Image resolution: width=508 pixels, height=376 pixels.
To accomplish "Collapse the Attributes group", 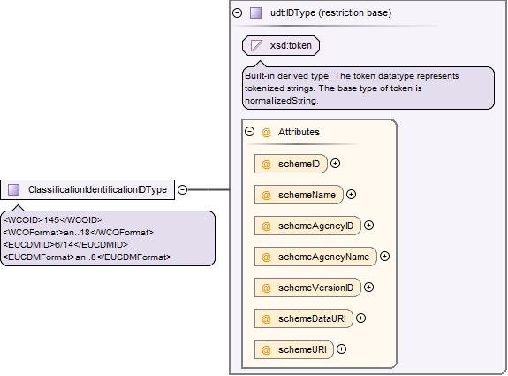I will [x=249, y=132].
